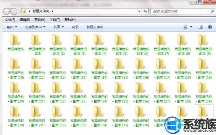Click the blue help question-mark icon
The width and height of the screenshot is (216, 135).
(x=210, y=27)
